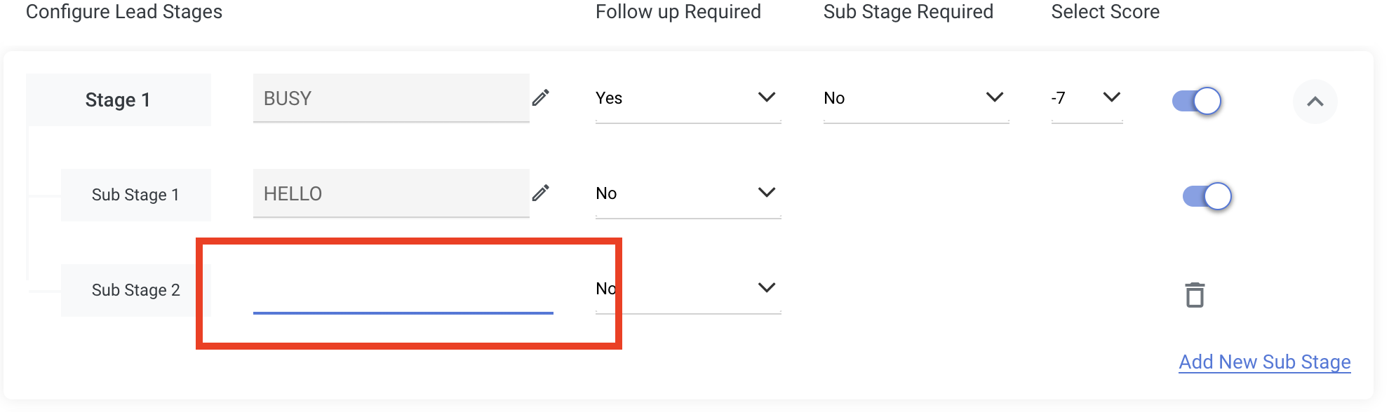Select the Sub Stage 2 label
This screenshot has height=412, width=1389.
click(x=135, y=290)
